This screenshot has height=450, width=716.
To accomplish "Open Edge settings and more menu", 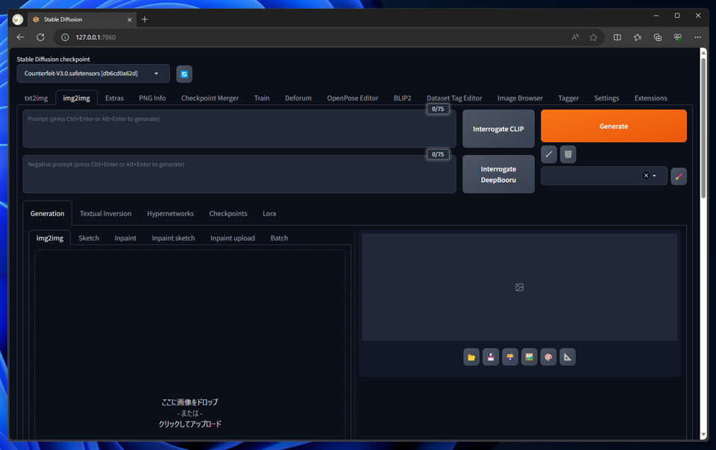I will 698,37.
